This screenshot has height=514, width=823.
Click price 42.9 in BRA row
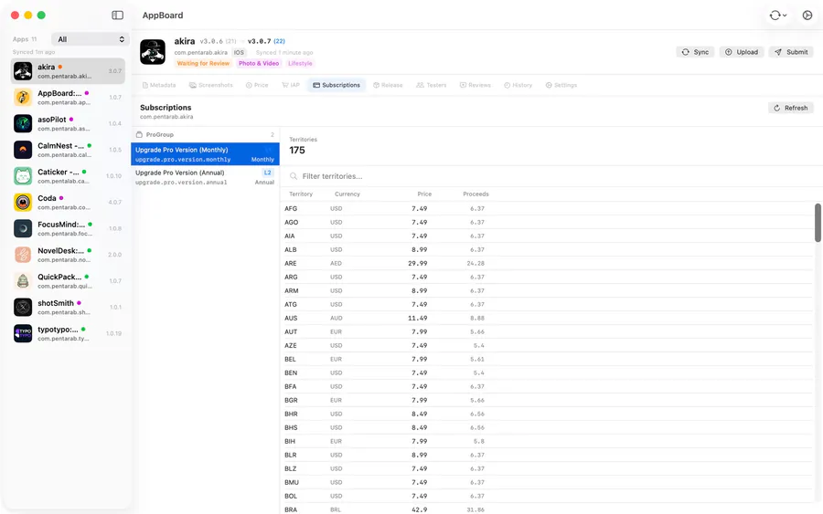[x=420, y=509]
